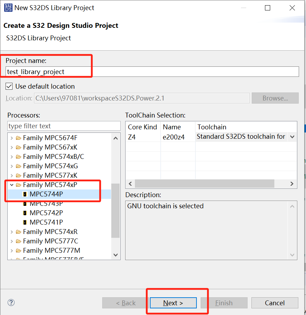
Task: Click the Browse... button
Action: [x=275, y=98]
